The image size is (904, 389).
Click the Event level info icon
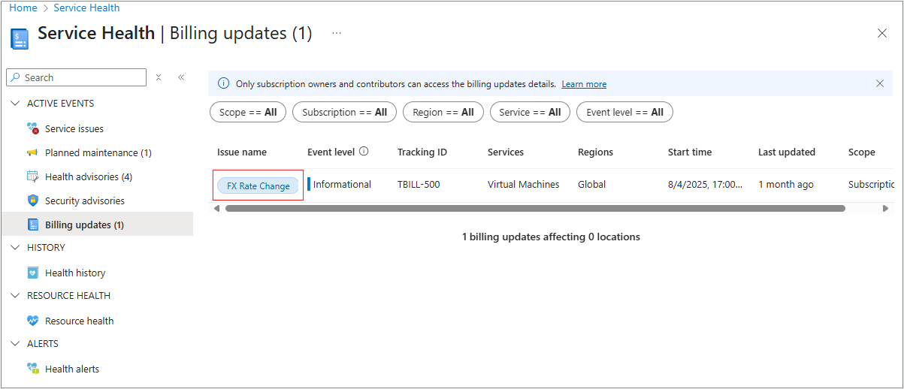364,152
